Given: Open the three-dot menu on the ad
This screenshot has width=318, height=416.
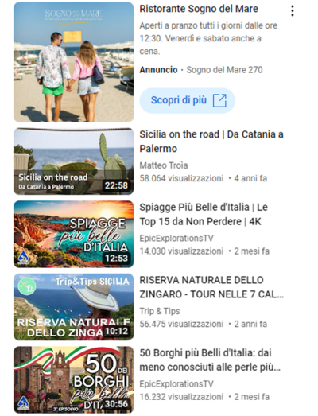Looking at the screenshot, I should [x=293, y=11].
